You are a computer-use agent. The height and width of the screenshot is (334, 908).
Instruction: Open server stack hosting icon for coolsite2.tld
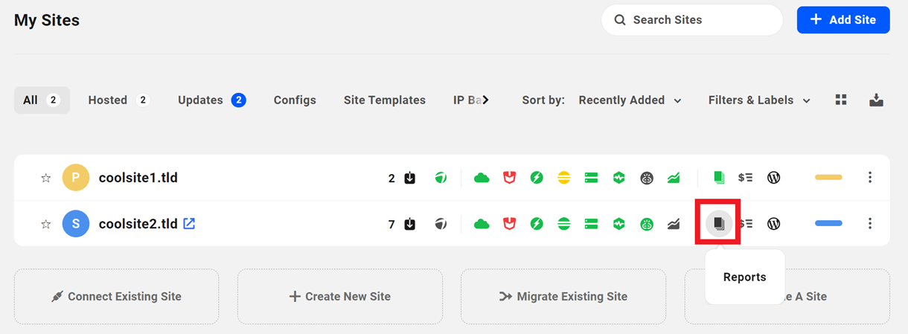pyautogui.click(x=592, y=224)
